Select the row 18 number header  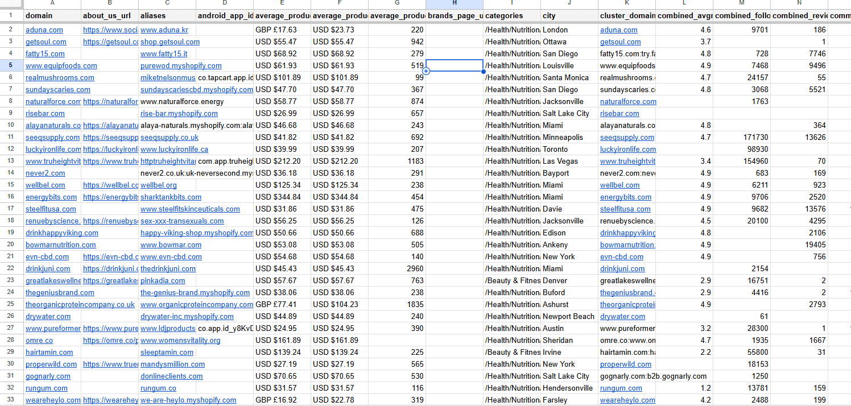[11, 221]
